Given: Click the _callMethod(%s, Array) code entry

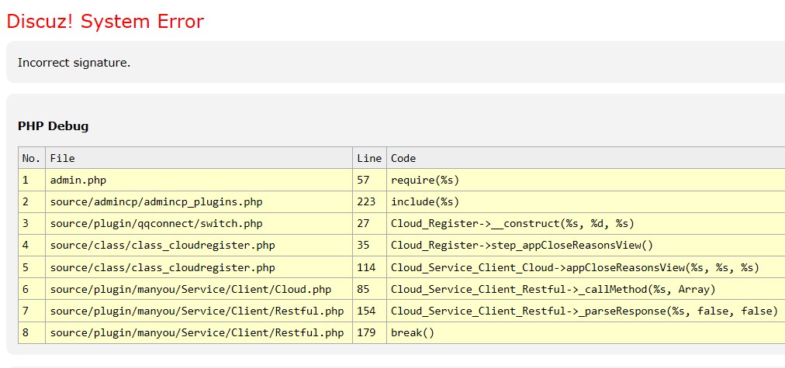Looking at the screenshot, I should (x=553, y=289).
